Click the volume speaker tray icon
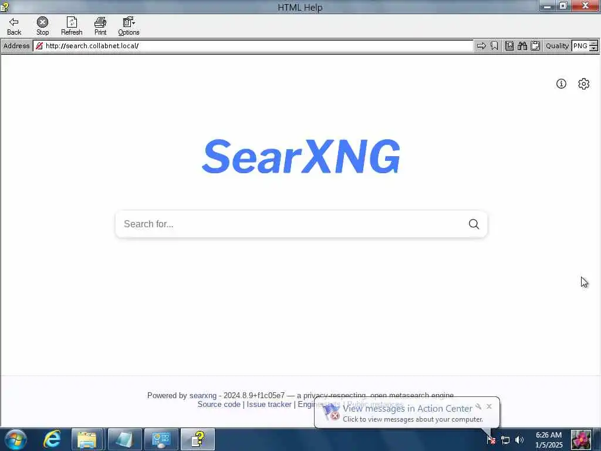 click(519, 440)
